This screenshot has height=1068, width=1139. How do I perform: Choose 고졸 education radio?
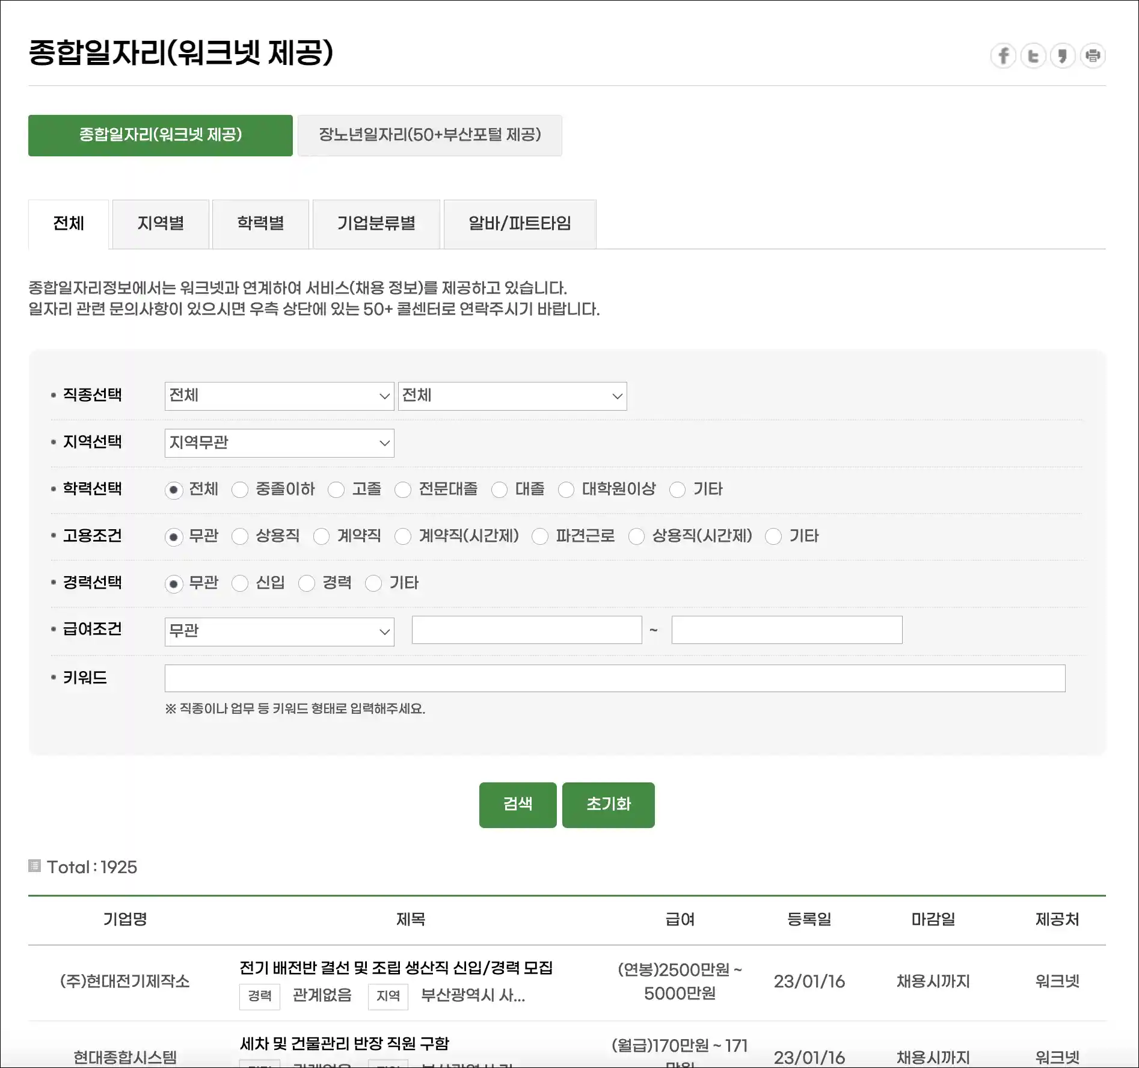coord(336,490)
